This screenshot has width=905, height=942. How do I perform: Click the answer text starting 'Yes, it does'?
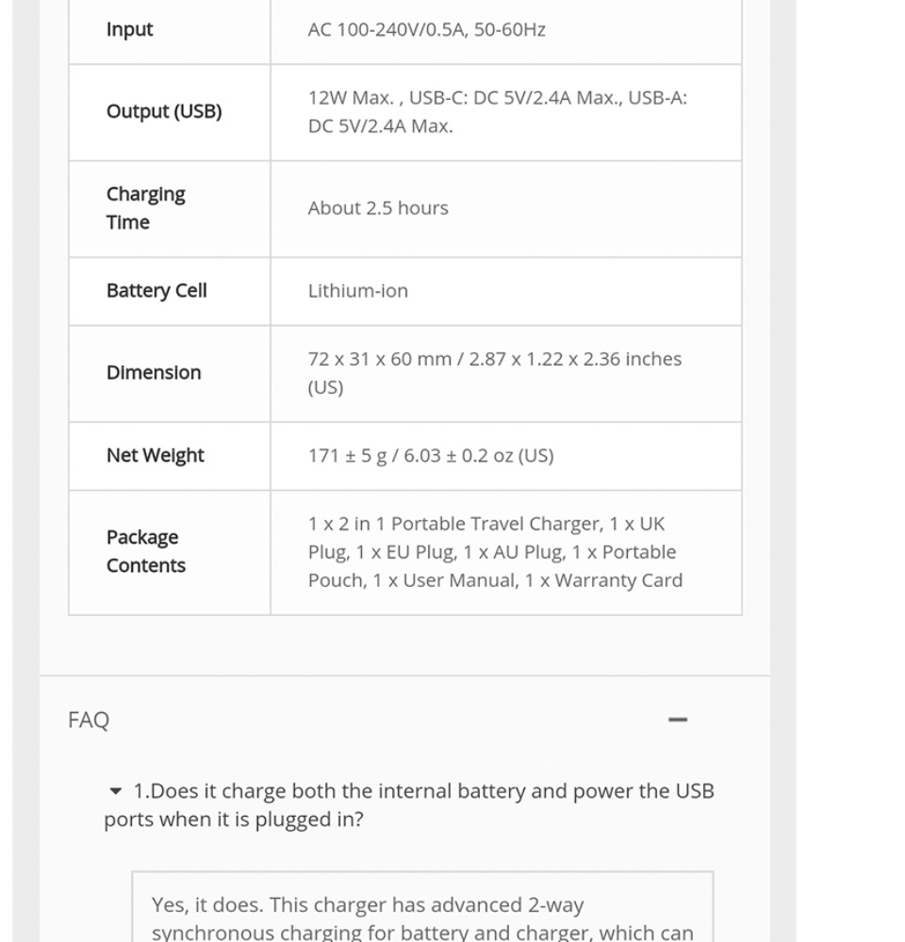point(368,905)
